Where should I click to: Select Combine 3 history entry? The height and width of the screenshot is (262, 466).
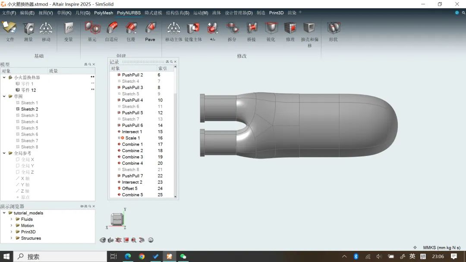click(132, 157)
